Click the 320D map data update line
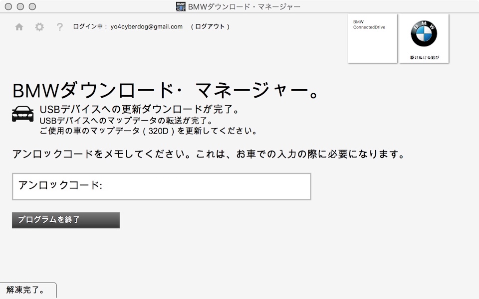 pos(148,131)
